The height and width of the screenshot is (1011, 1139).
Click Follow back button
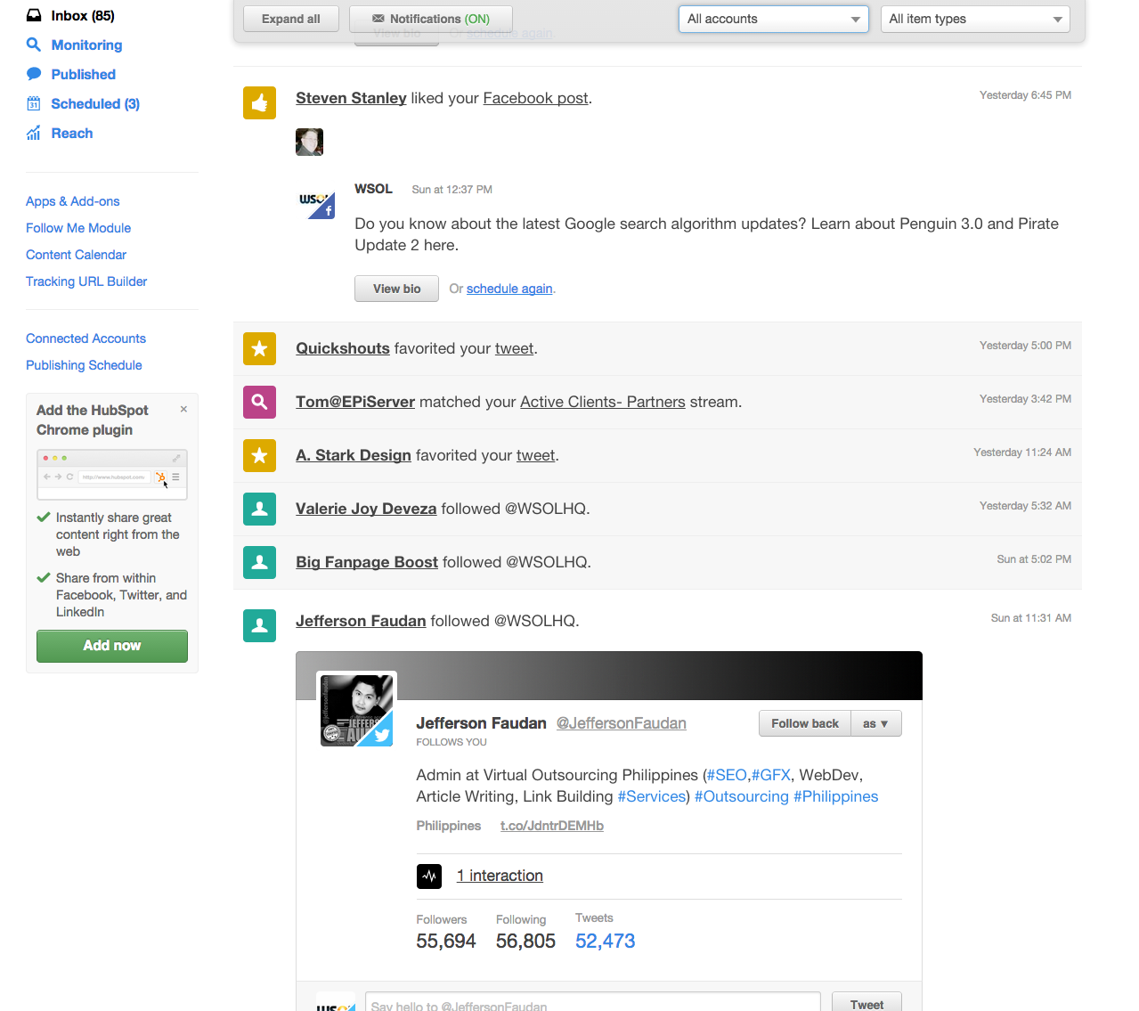(805, 723)
